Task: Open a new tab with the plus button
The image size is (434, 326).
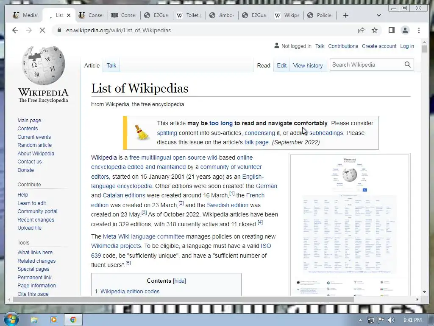Action: pos(346,15)
